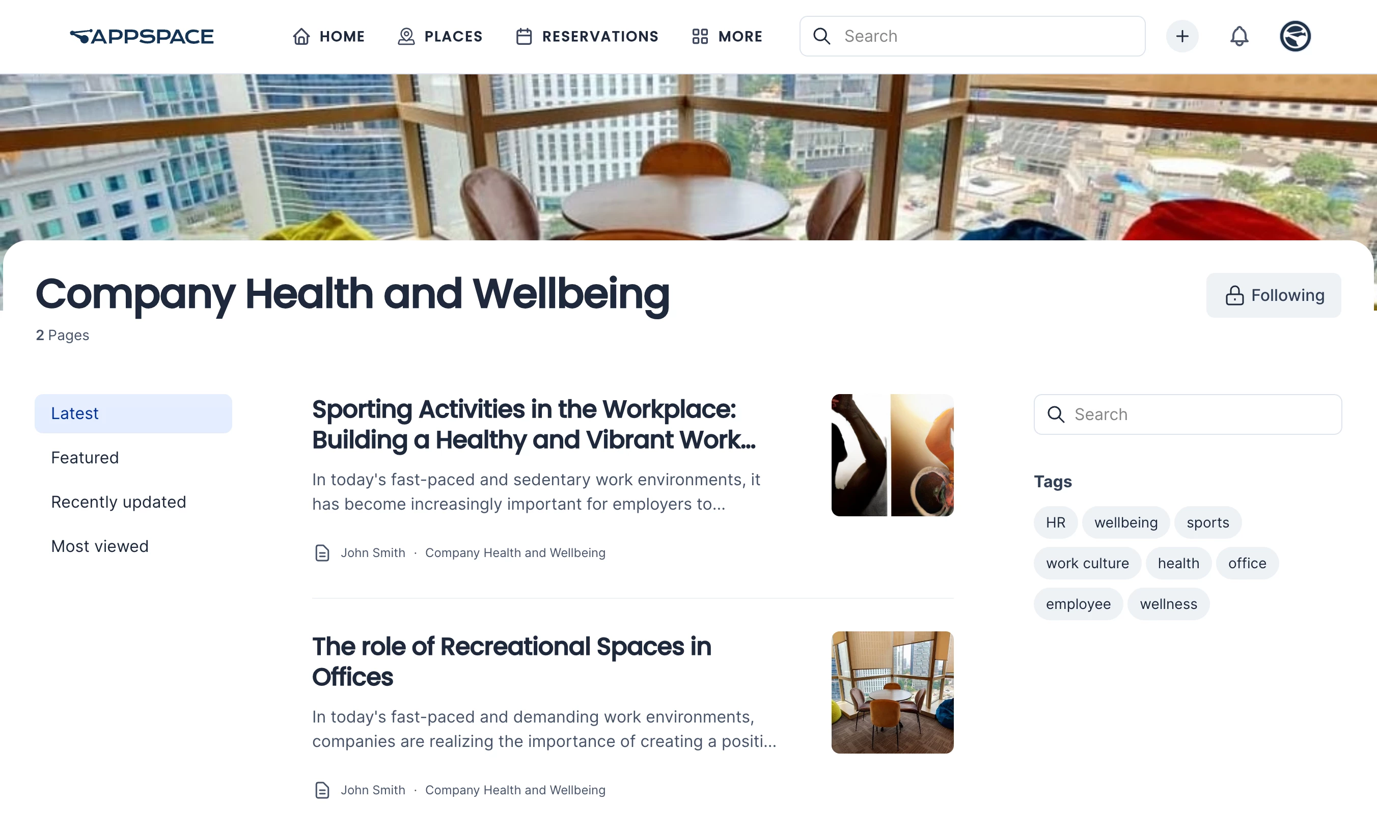Viewport: 1377px width, 833px height.
Task: Toggle the Following button
Action: pyautogui.click(x=1274, y=295)
